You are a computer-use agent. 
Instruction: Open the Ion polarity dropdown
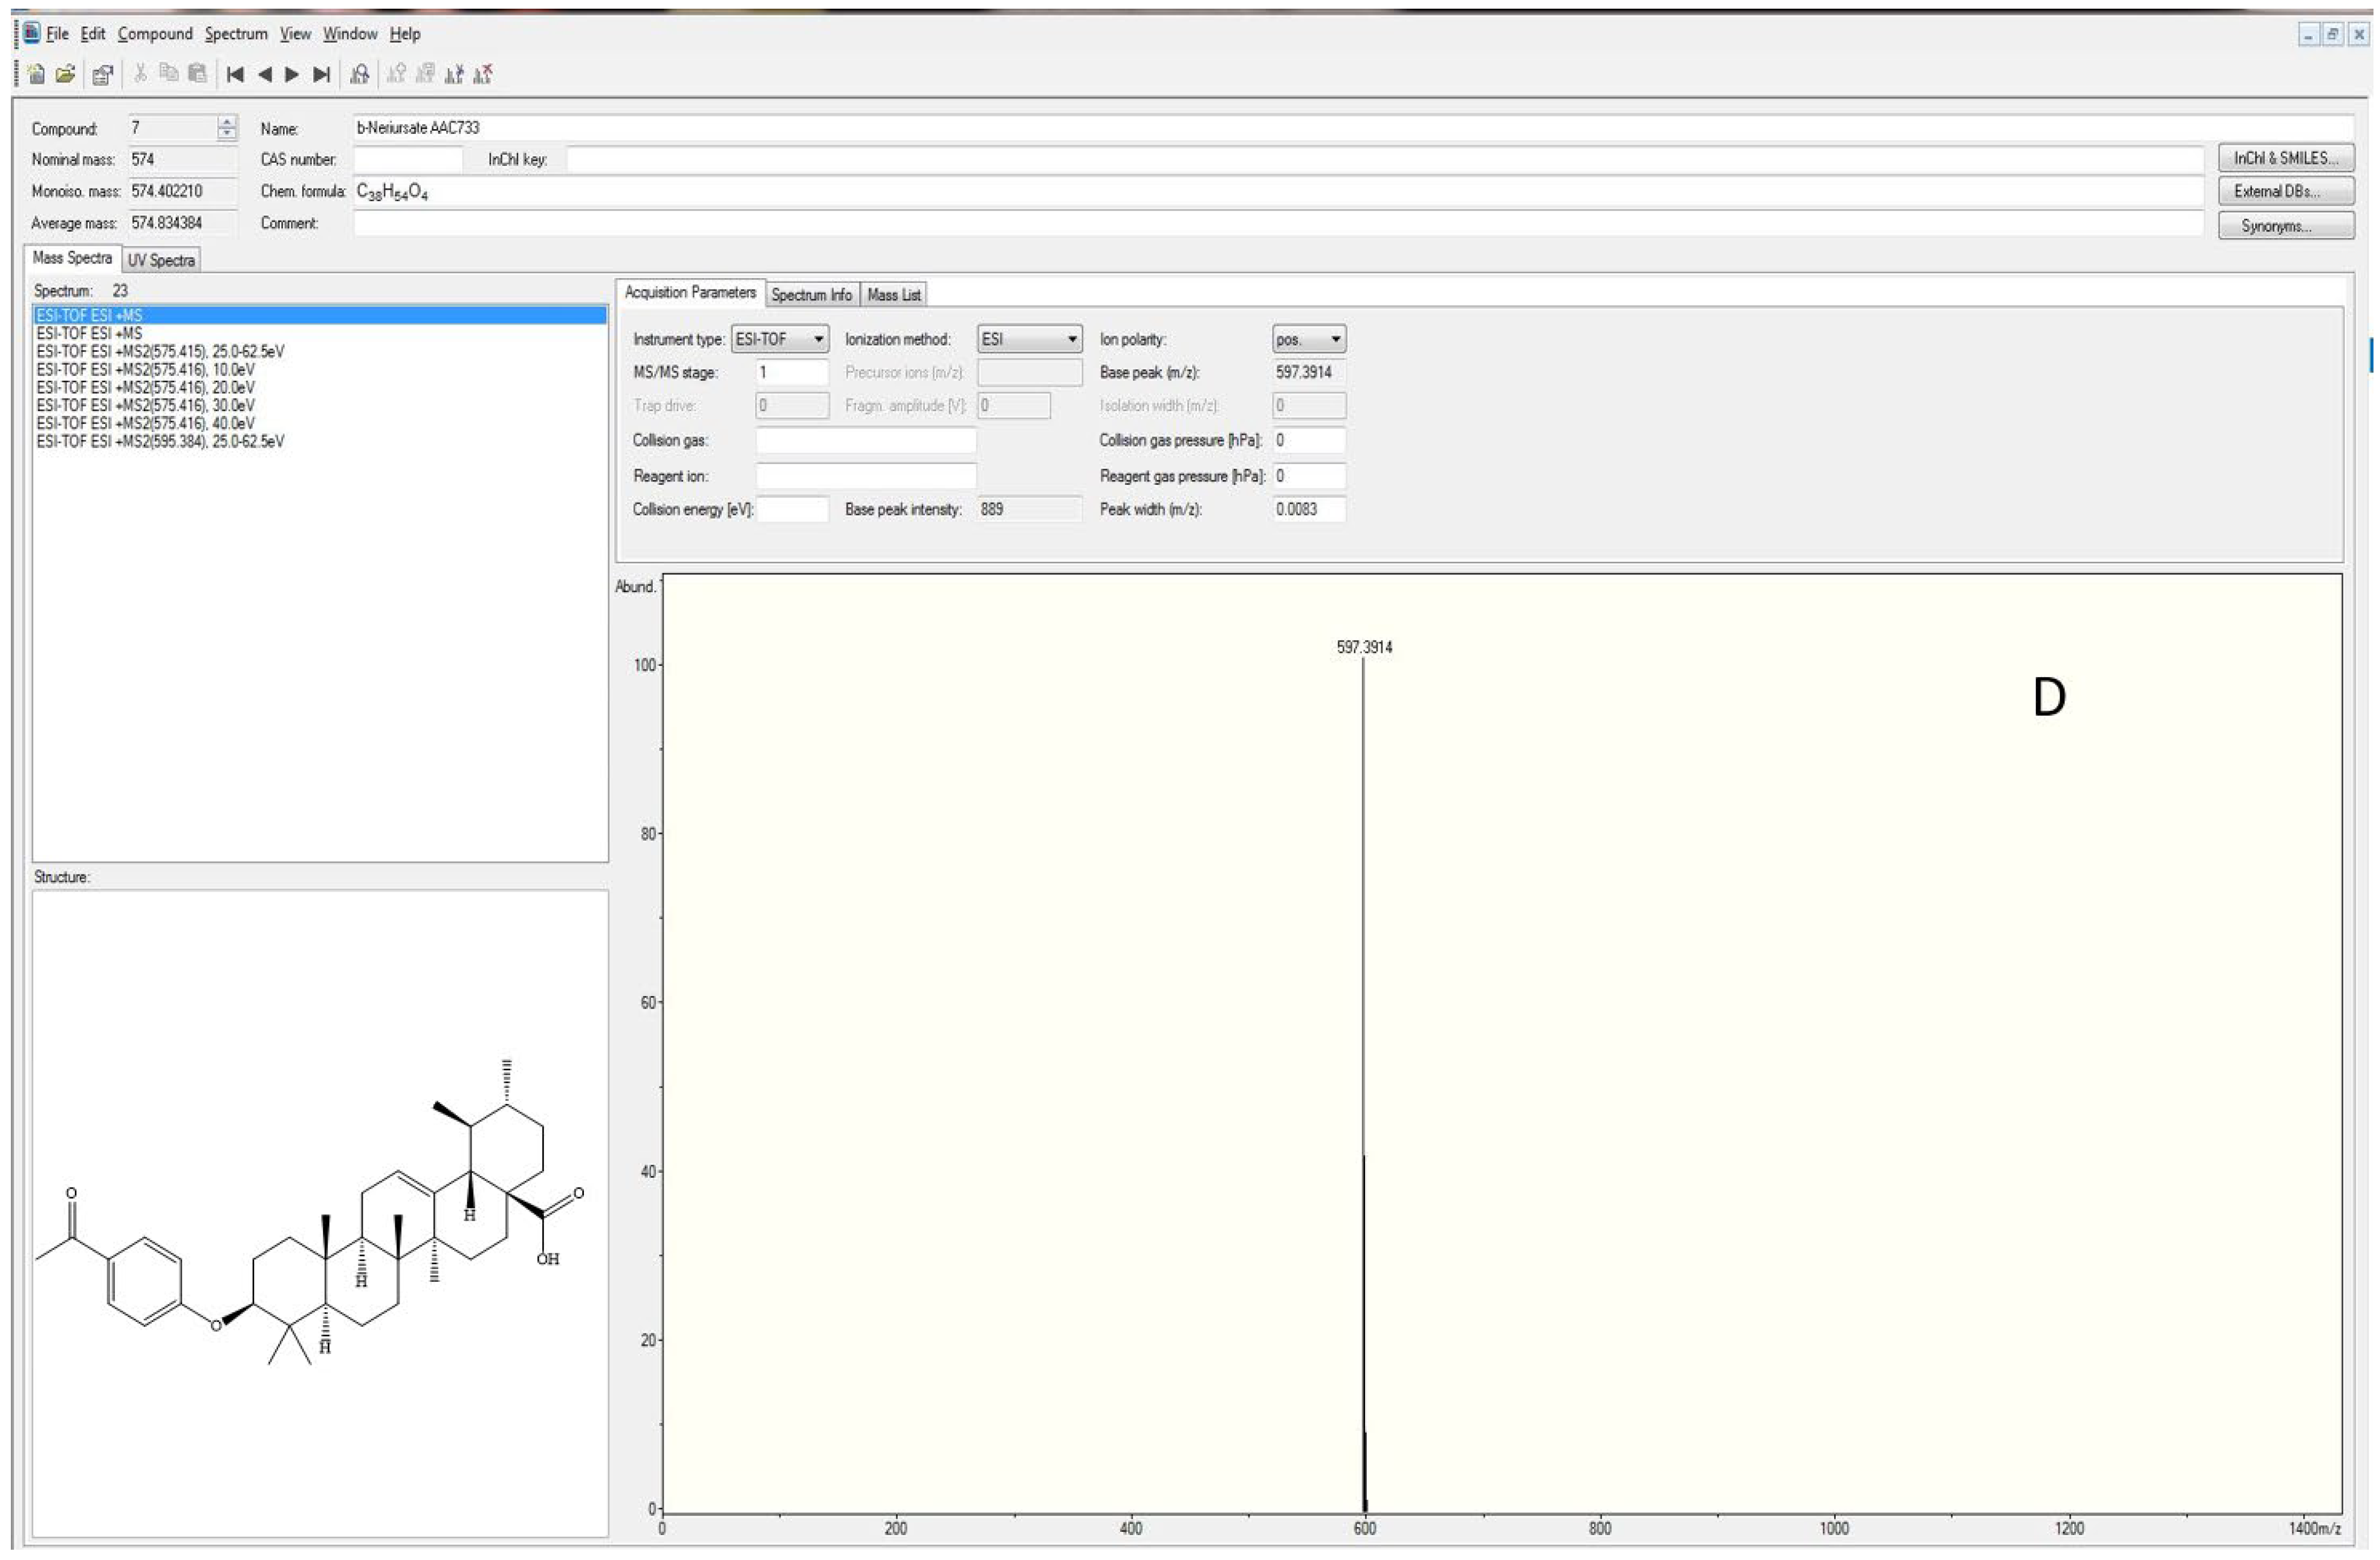tap(1335, 339)
